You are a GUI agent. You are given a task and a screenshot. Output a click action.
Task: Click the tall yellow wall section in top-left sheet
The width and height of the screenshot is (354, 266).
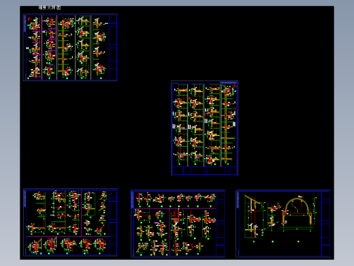coord(63,47)
